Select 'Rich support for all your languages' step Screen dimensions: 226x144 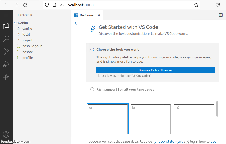[125, 89]
